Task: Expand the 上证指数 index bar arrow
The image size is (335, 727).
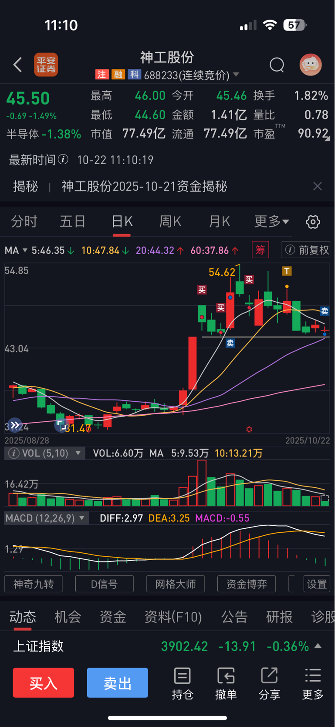Action: pos(318,646)
